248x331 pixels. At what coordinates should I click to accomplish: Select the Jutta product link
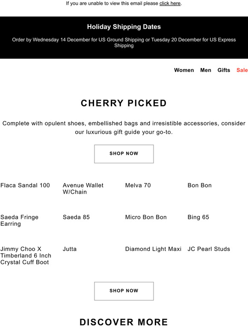point(70,249)
